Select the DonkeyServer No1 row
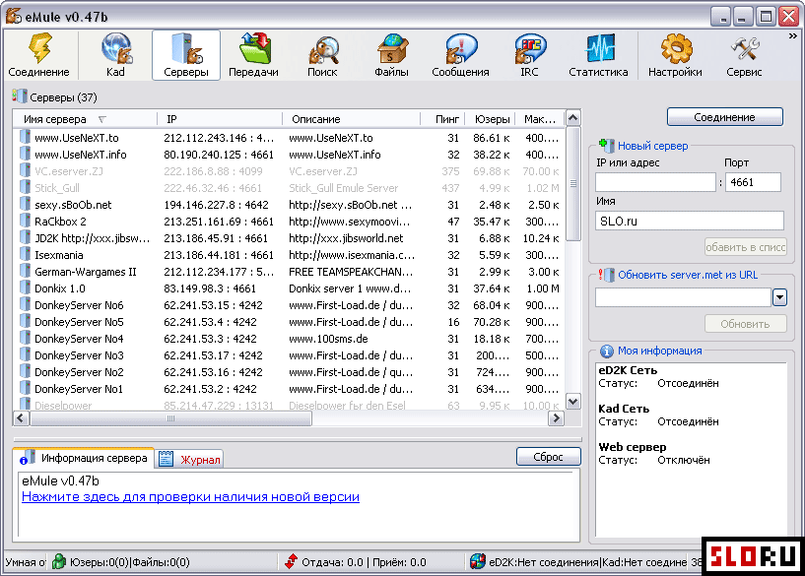805x576 pixels. point(289,389)
